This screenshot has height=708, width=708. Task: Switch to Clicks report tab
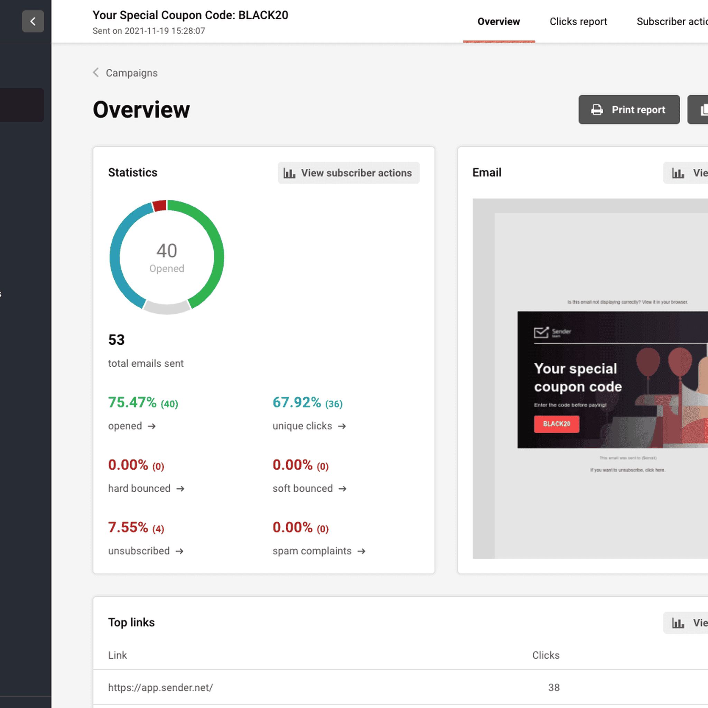tap(578, 22)
